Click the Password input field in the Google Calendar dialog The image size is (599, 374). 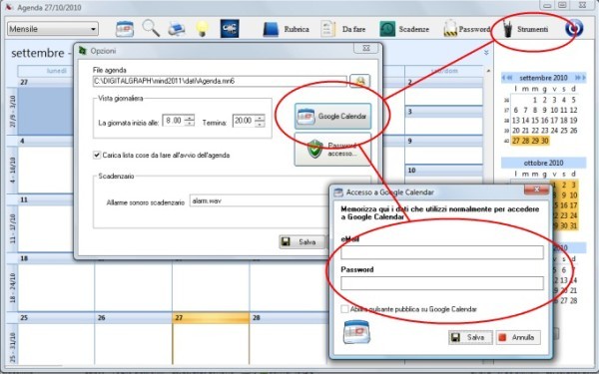442,283
